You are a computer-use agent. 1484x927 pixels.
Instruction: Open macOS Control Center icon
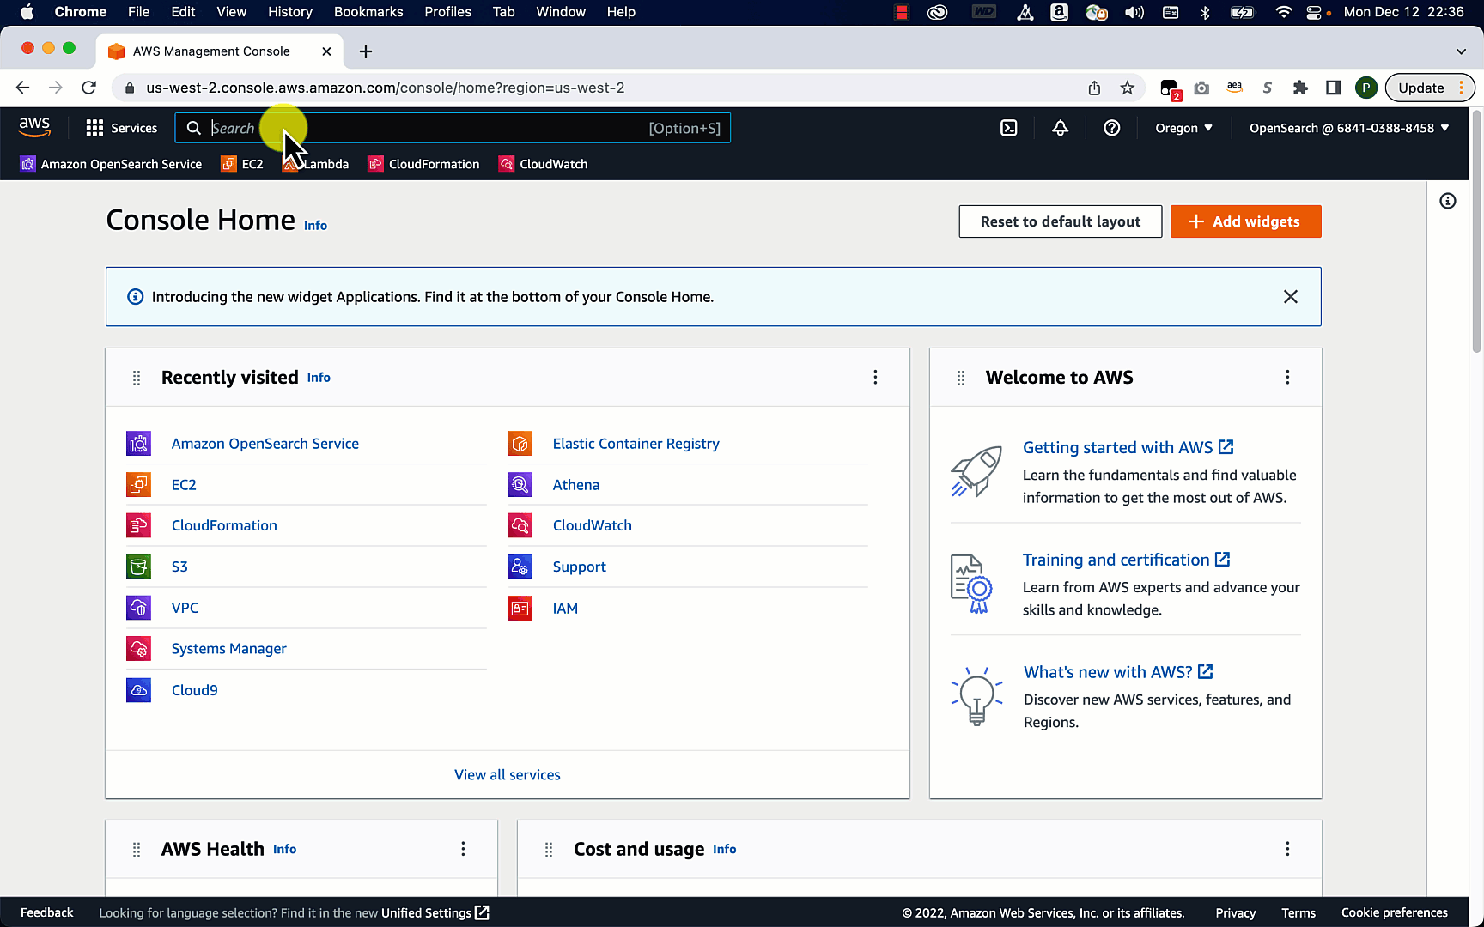(1316, 12)
